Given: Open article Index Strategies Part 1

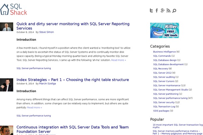Looking at the screenshot, I should (73, 80).
